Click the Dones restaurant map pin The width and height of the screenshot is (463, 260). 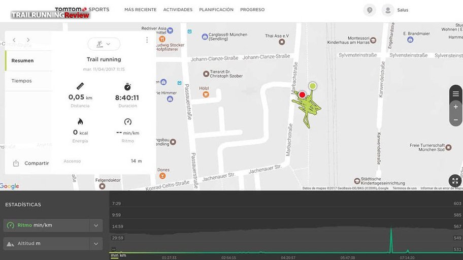162,176
